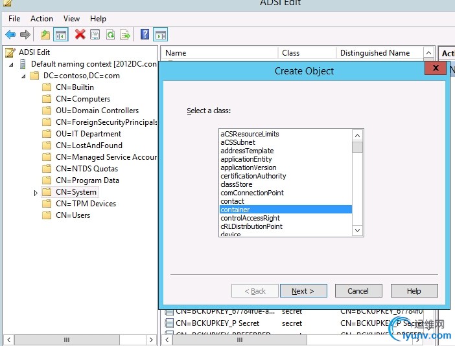
Task: Click the Next button in dialog
Action: [x=303, y=291]
